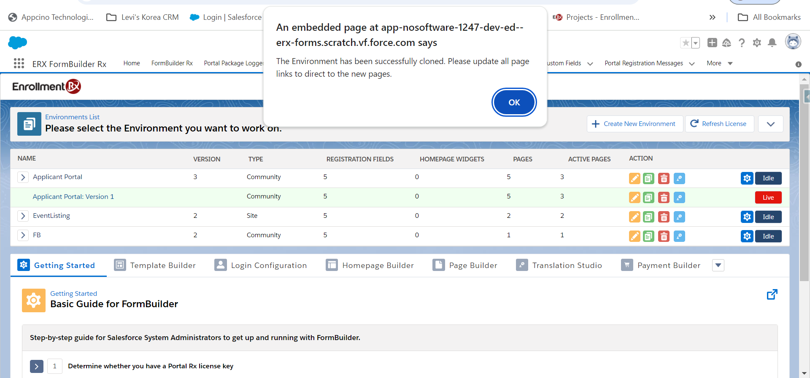Expand the Applicant Portal row
The width and height of the screenshot is (810, 378).
click(x=23, y=177)
